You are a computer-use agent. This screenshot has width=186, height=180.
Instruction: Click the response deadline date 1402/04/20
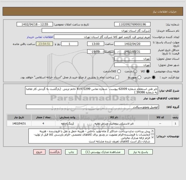(x=132, y=44)
